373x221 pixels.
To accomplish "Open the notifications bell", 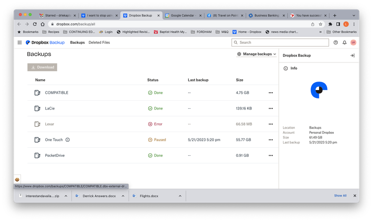I will coord(344,42).
